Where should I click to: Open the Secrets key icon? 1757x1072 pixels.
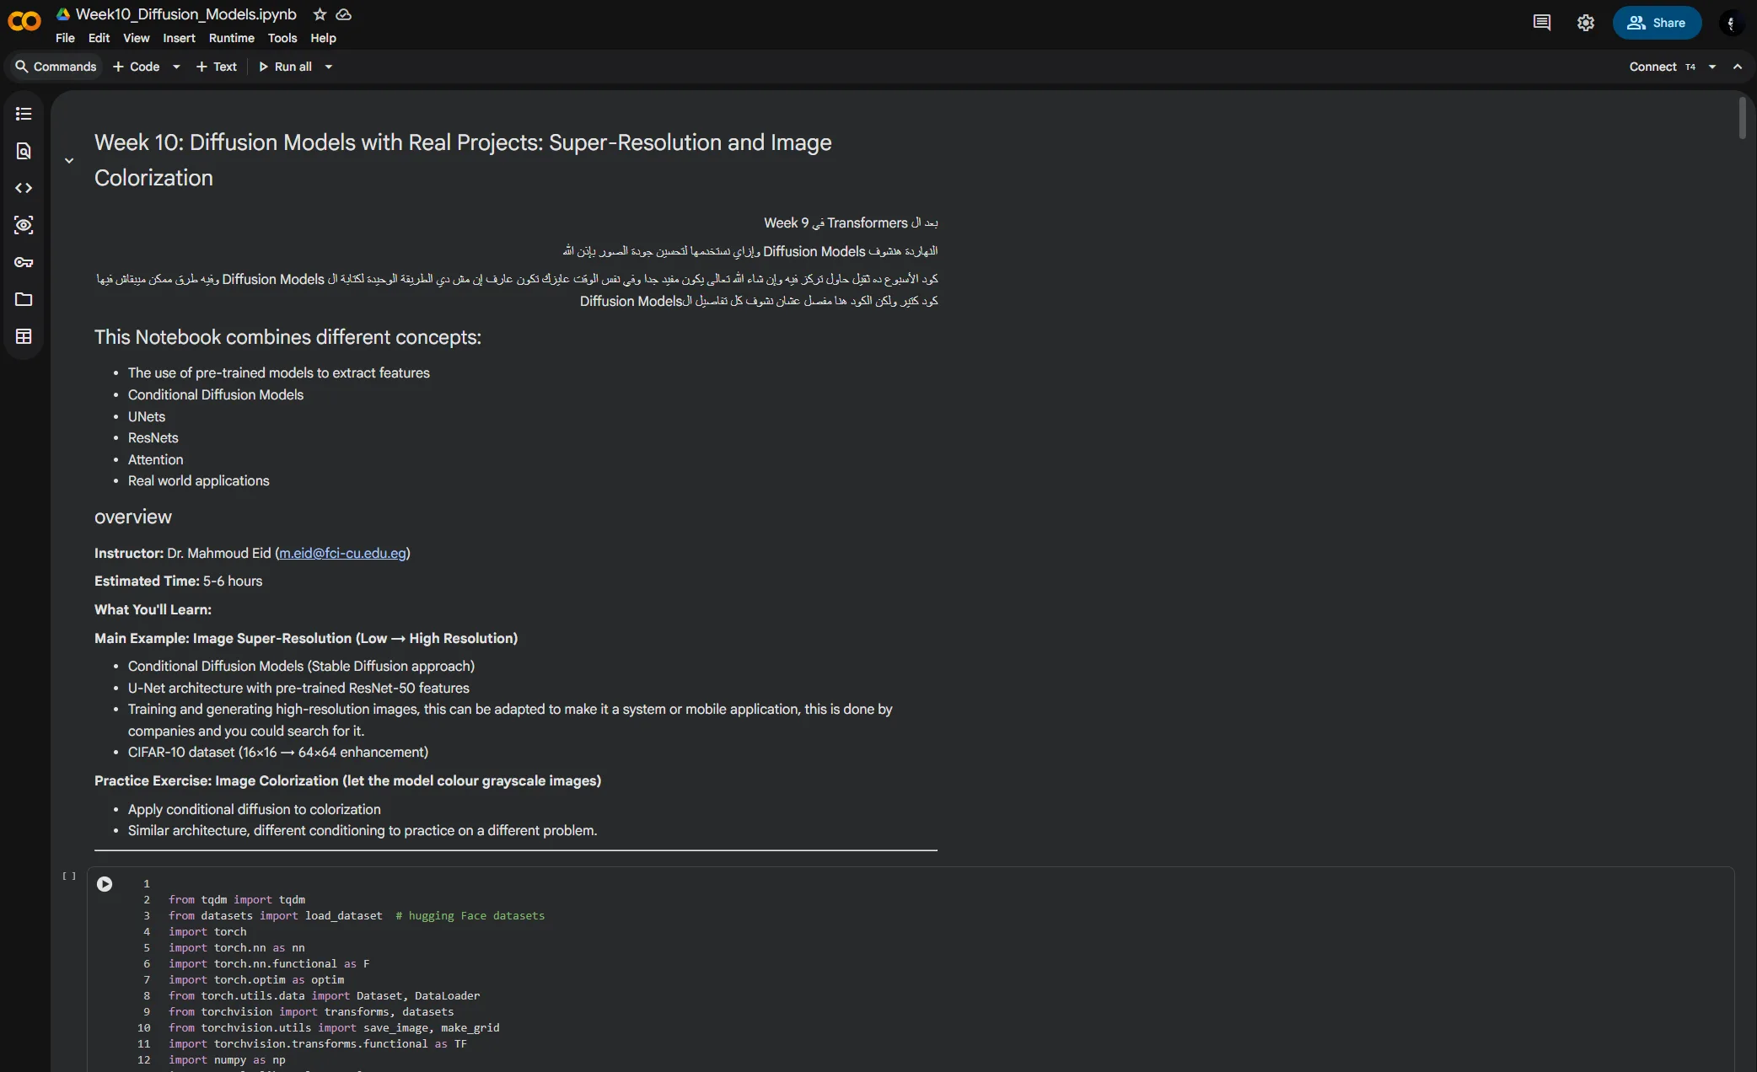(x=24, y=262)
